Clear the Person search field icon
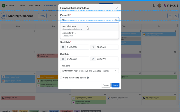Screen dimensions: 180x112 [116, 20]
